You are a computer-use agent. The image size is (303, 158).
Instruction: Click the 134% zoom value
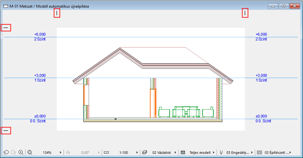point(47,153)
